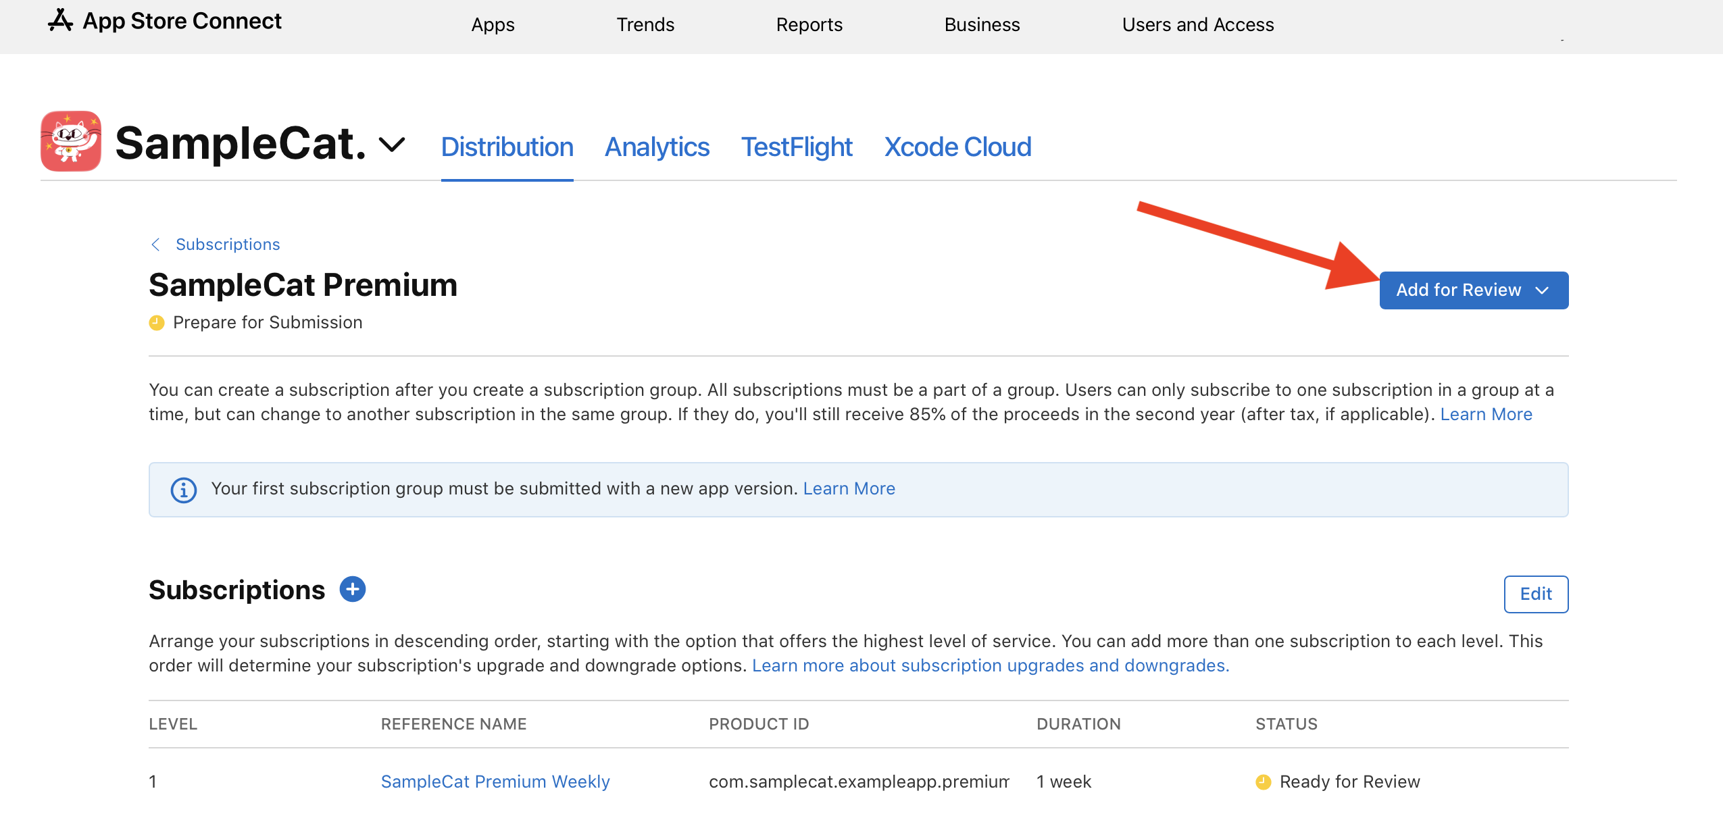Open subscription upgrades and downgrades link
Screen dimensions: 1723x816
(x=991, y=665)
